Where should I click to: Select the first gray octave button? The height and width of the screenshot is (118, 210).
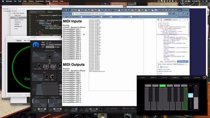[148, 86]
